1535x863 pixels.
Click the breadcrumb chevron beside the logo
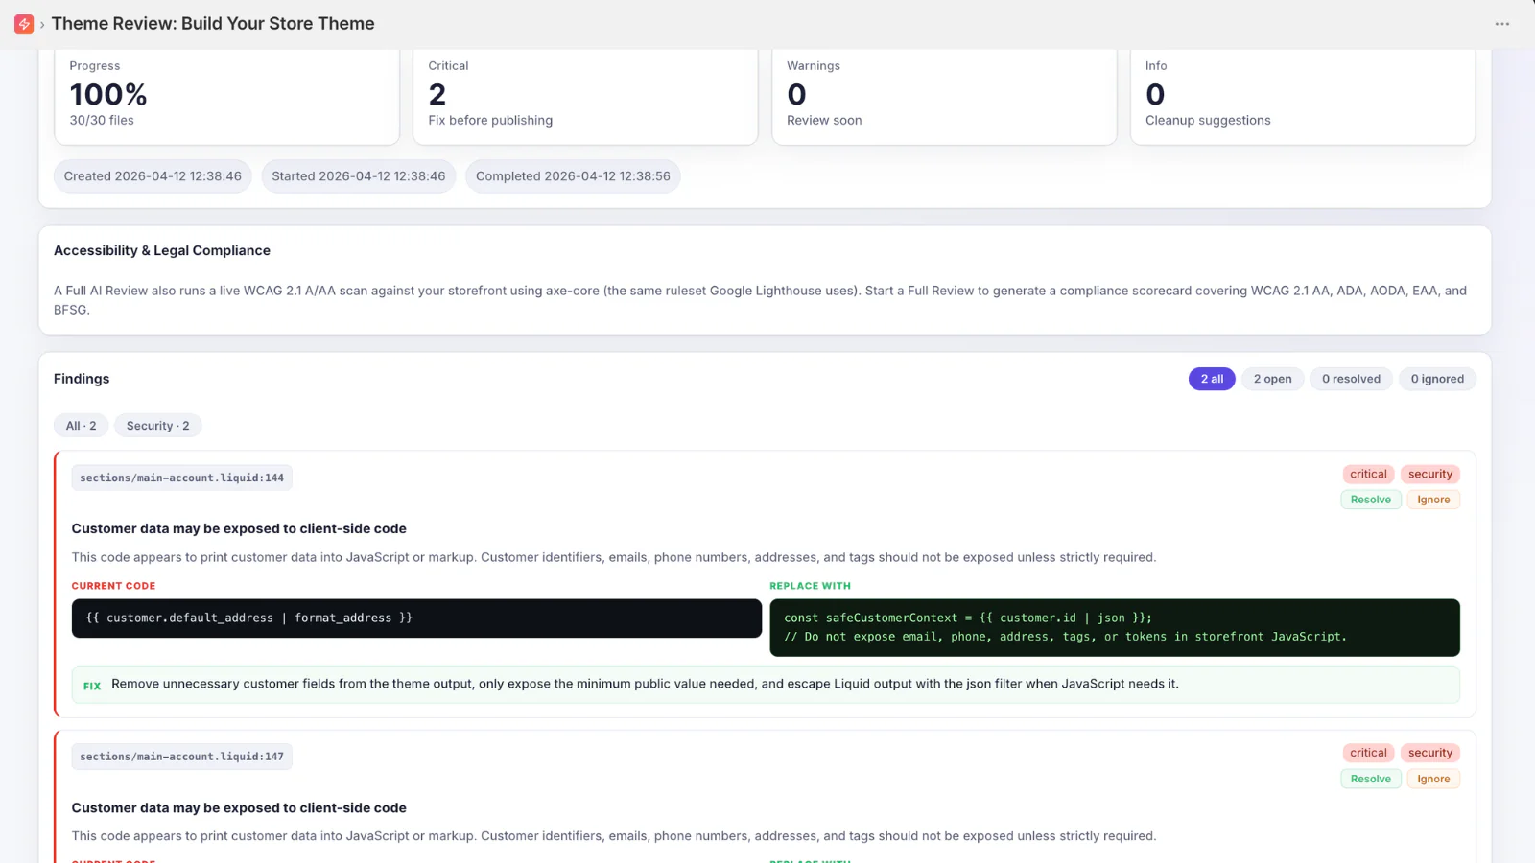tap(42, 25)
